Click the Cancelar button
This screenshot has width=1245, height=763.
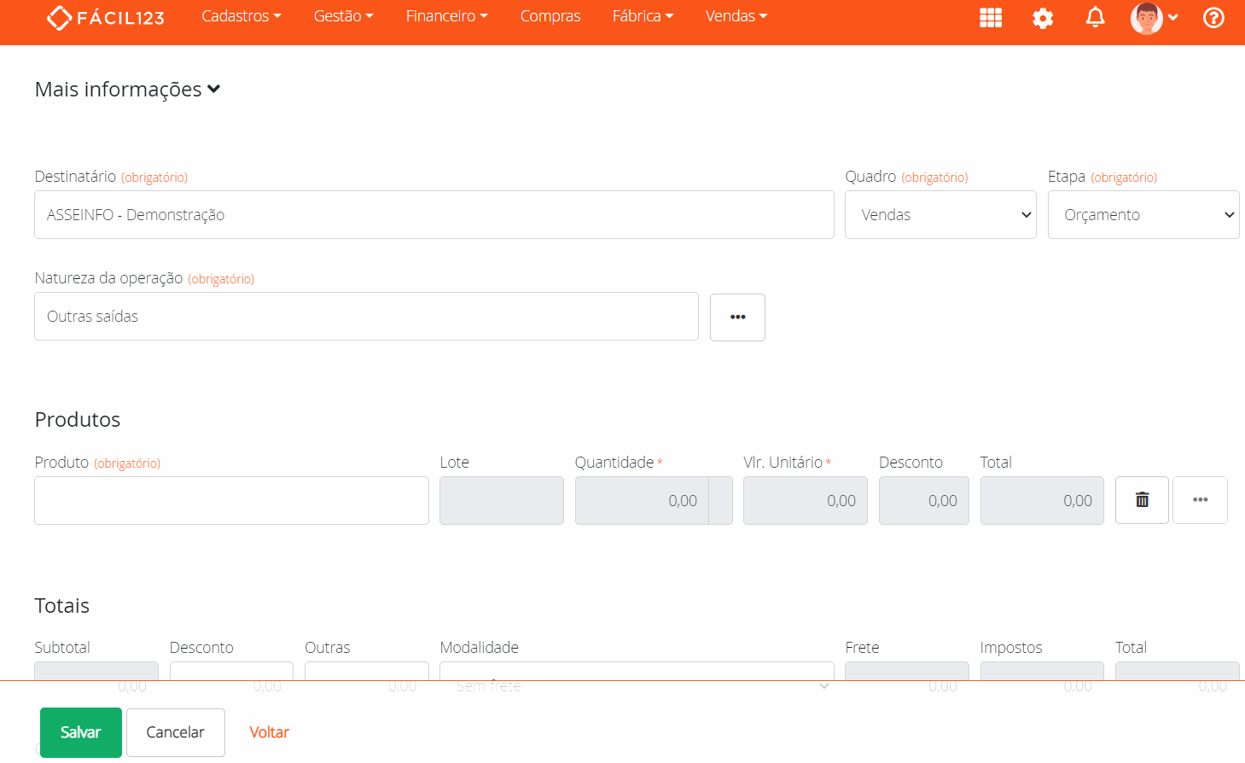pos(176,732)
